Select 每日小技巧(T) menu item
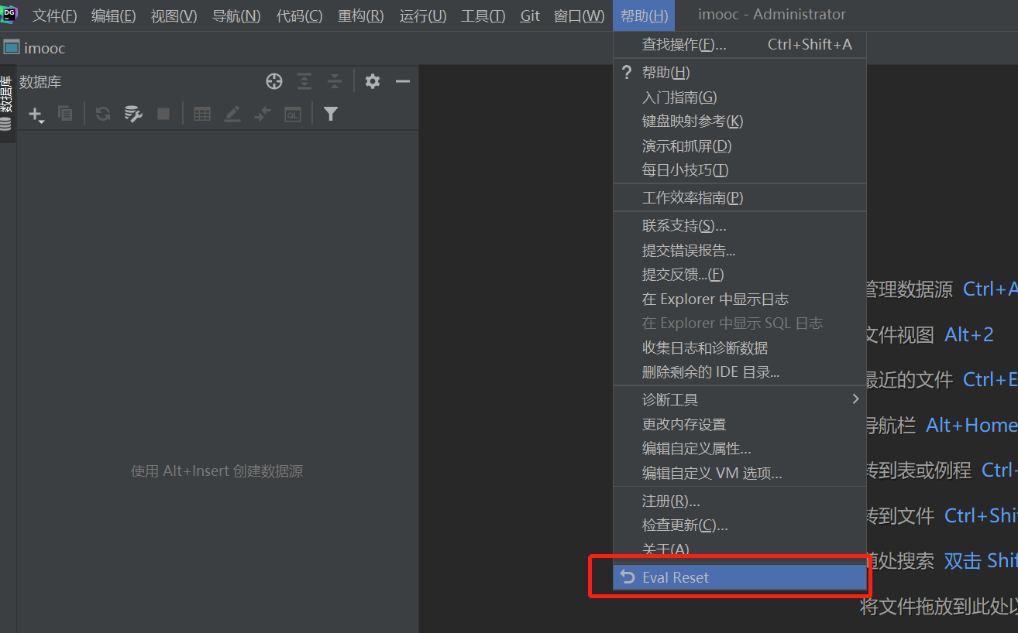 tap(740, 170)
